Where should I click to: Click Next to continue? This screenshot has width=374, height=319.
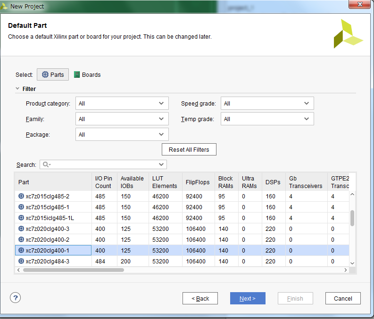coord(248,298)
